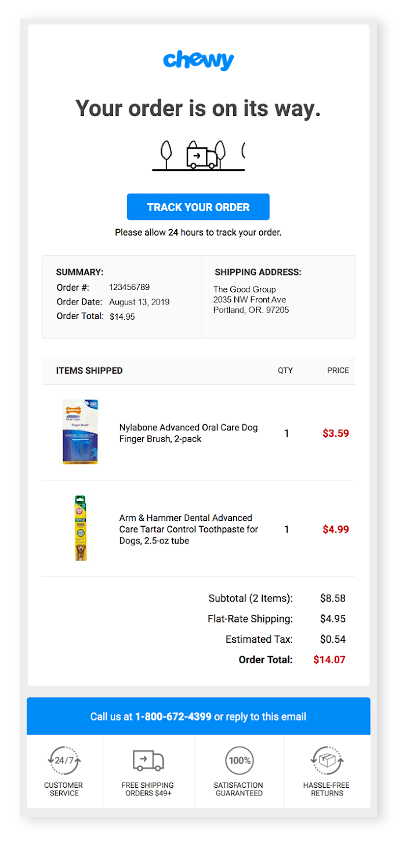Select the Arm & Hammer Dental toothpaste name
The height and width of the screenshot is (847, 406).
click(188, 529)
